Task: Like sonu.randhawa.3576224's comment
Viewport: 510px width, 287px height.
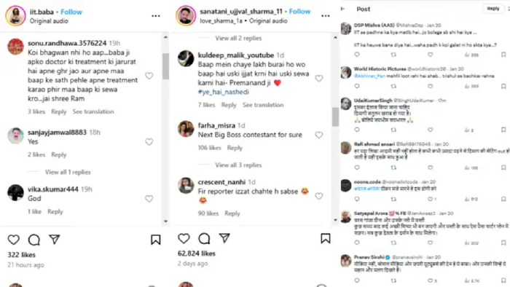Action: pos(149,76)
